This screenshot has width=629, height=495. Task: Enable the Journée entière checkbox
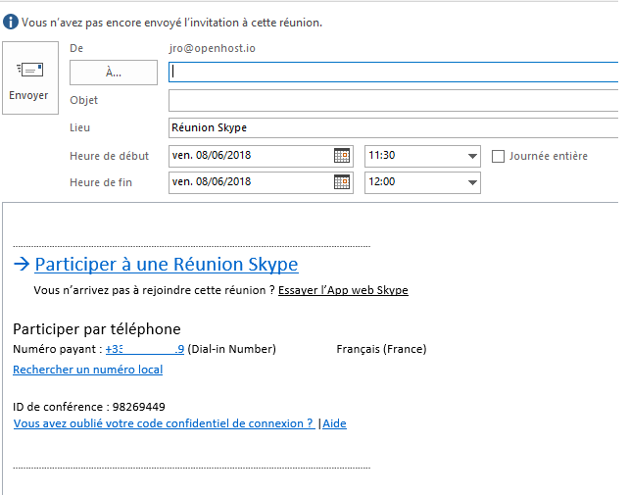click(x=499, y=156)
